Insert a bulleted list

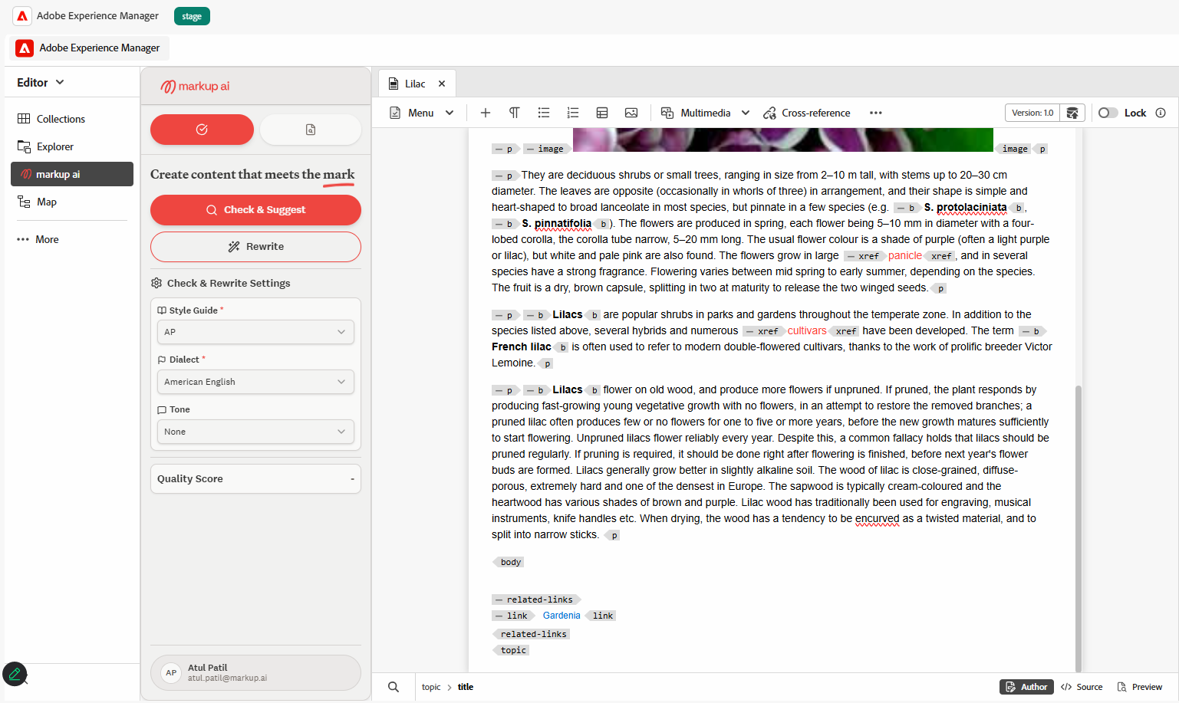point(544,113)
